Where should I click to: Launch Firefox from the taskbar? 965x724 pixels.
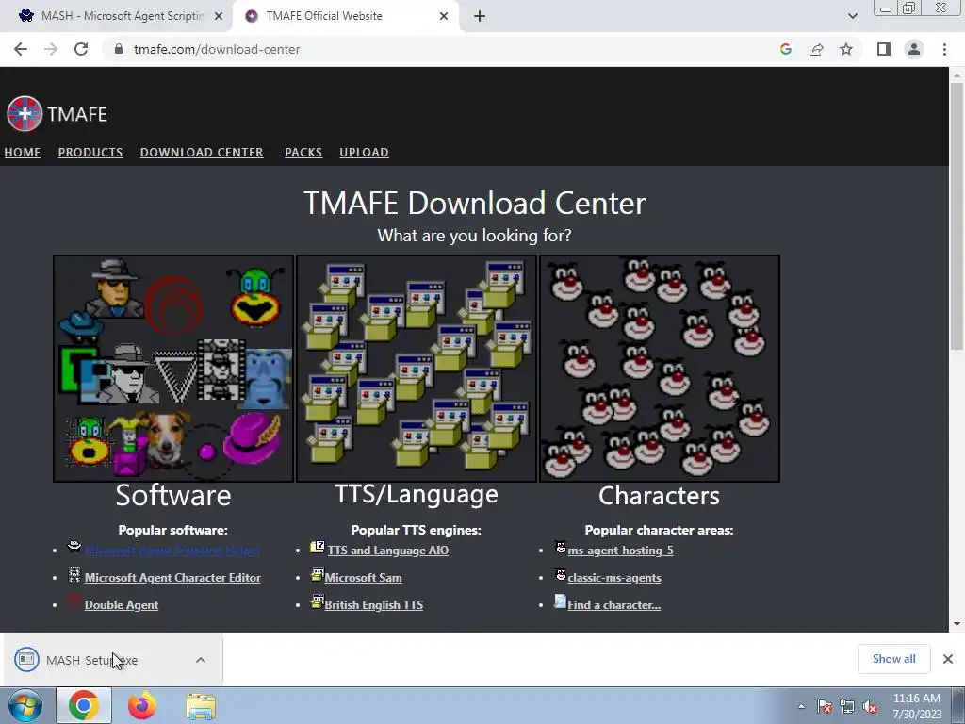click(x=142, y=705)
